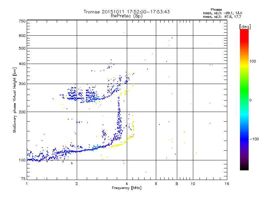Click the yellow X-mode trace near 3.5 MHz
267x200 pixels.
coord(117,145)
